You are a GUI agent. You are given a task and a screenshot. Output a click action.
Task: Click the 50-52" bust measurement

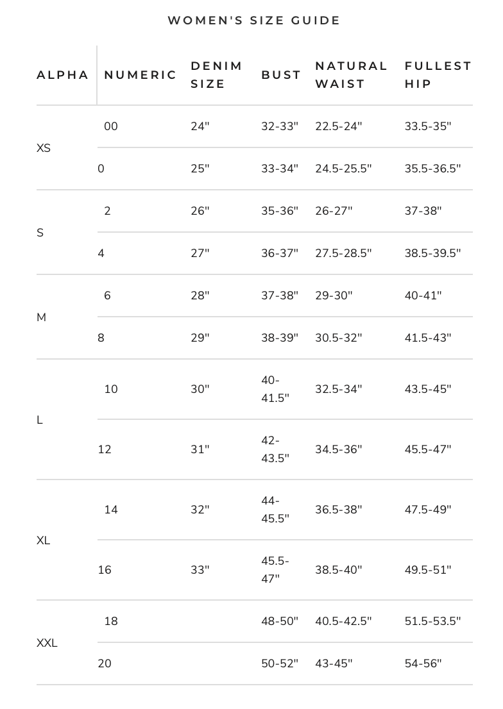(280, 663)
